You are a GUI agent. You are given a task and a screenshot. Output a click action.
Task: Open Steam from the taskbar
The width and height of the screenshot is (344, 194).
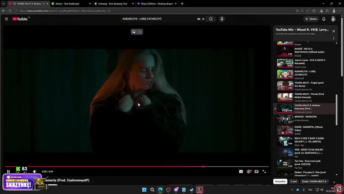(x=192, y=190)
